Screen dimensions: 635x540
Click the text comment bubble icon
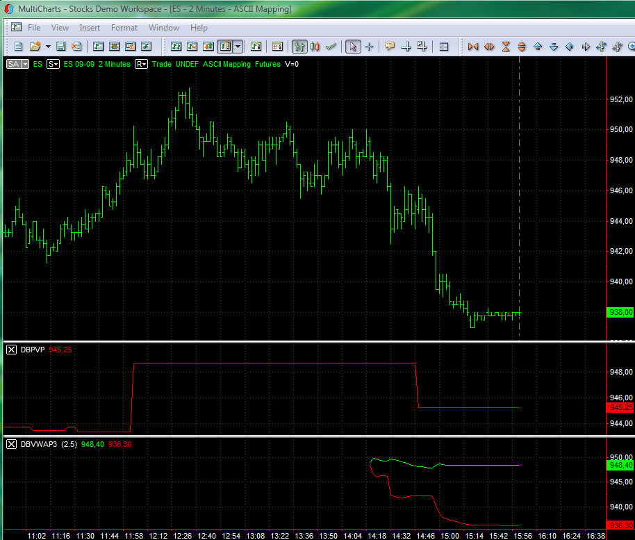(x=390, y=47)
